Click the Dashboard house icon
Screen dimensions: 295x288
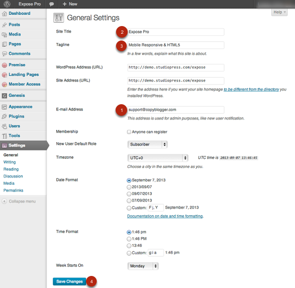click(4, 14)
